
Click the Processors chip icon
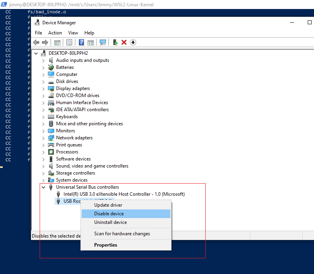tap(51, 152)
